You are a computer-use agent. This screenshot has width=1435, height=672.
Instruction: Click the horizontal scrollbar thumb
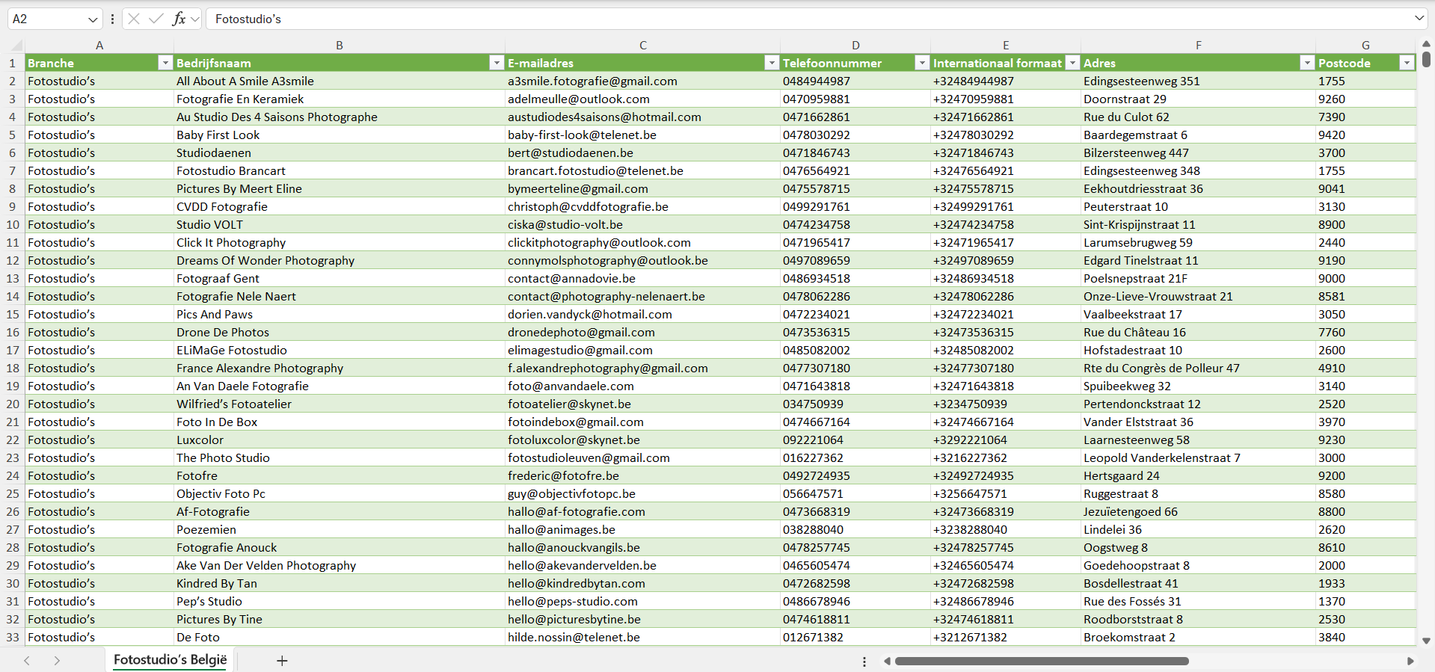[1041, 661]
